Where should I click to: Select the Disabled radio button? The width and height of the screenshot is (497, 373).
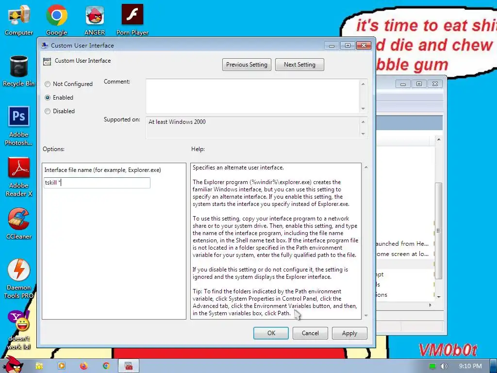point(48,111)
